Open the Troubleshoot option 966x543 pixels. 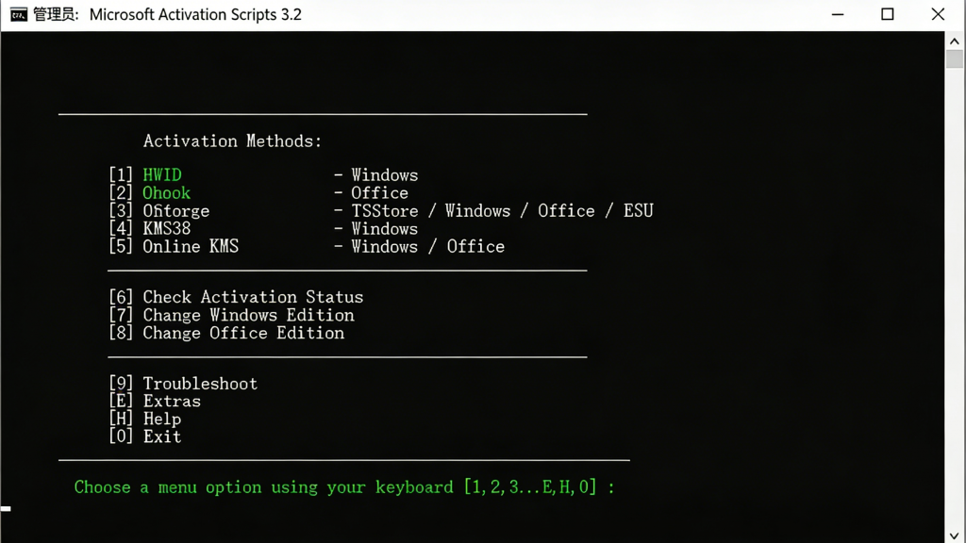[200, 384]
